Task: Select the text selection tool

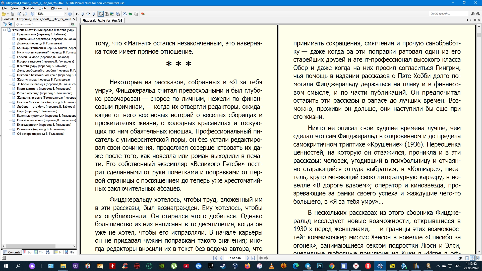Action: 107,14
